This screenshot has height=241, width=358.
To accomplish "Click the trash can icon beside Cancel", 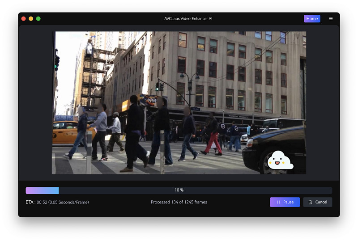I will [310, 202].
